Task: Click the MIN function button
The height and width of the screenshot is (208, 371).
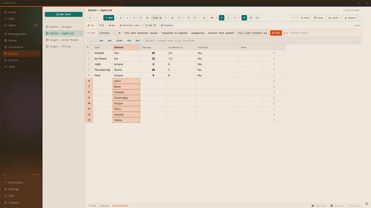Action: (129, 41)
